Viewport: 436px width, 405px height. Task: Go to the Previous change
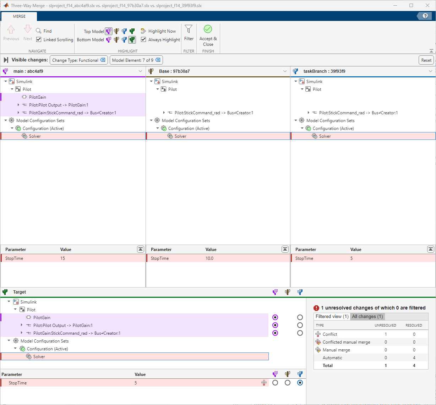[x=11, y=33]
